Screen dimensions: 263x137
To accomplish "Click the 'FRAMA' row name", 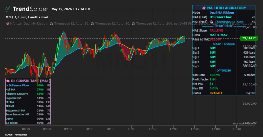I will click(10, 106).
